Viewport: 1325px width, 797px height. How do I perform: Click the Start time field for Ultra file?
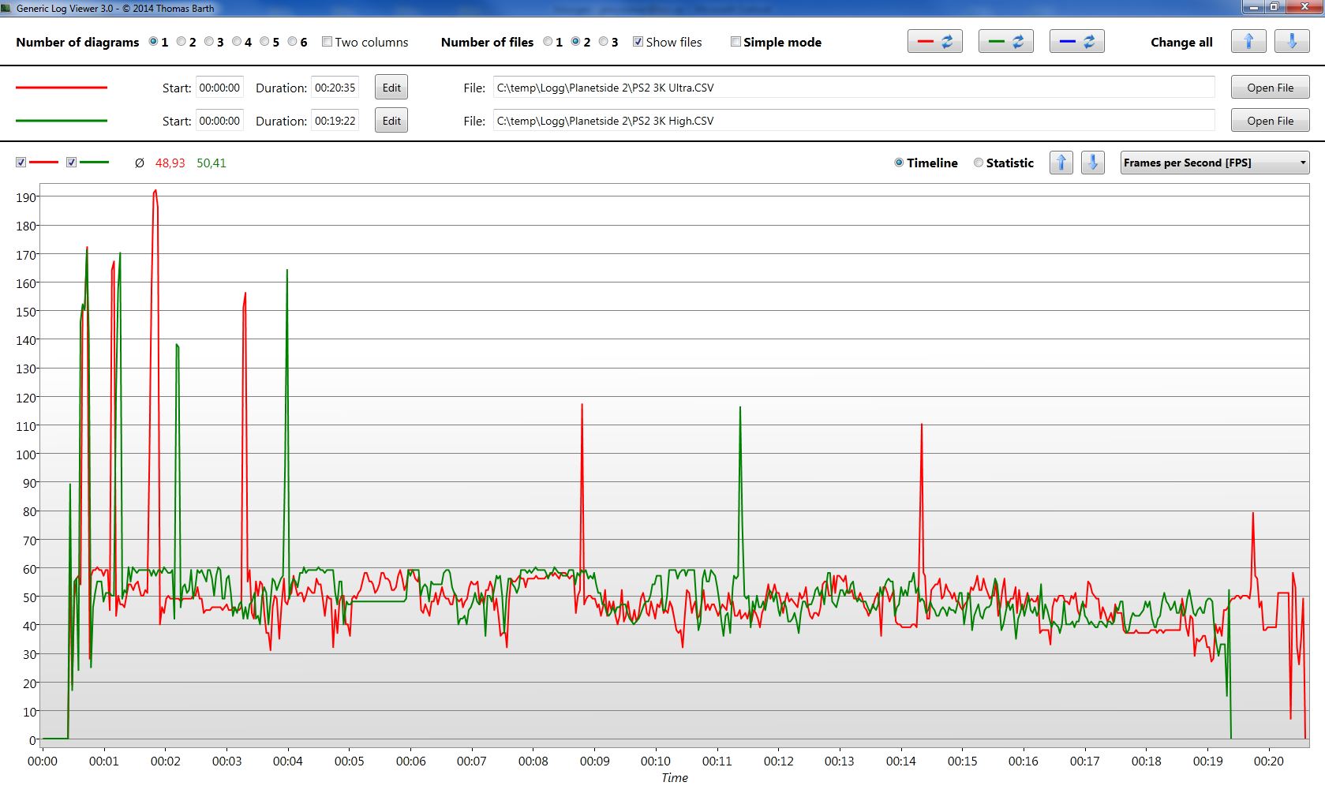click(219, 88)
